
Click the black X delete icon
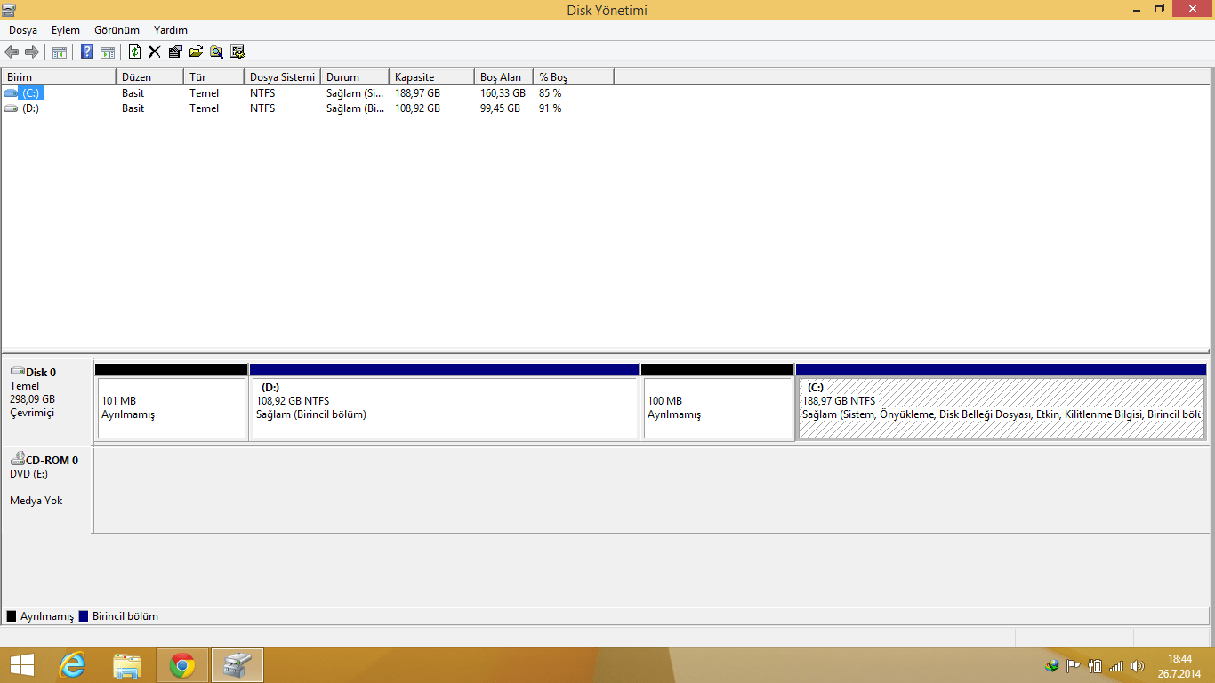coord(155,52)
